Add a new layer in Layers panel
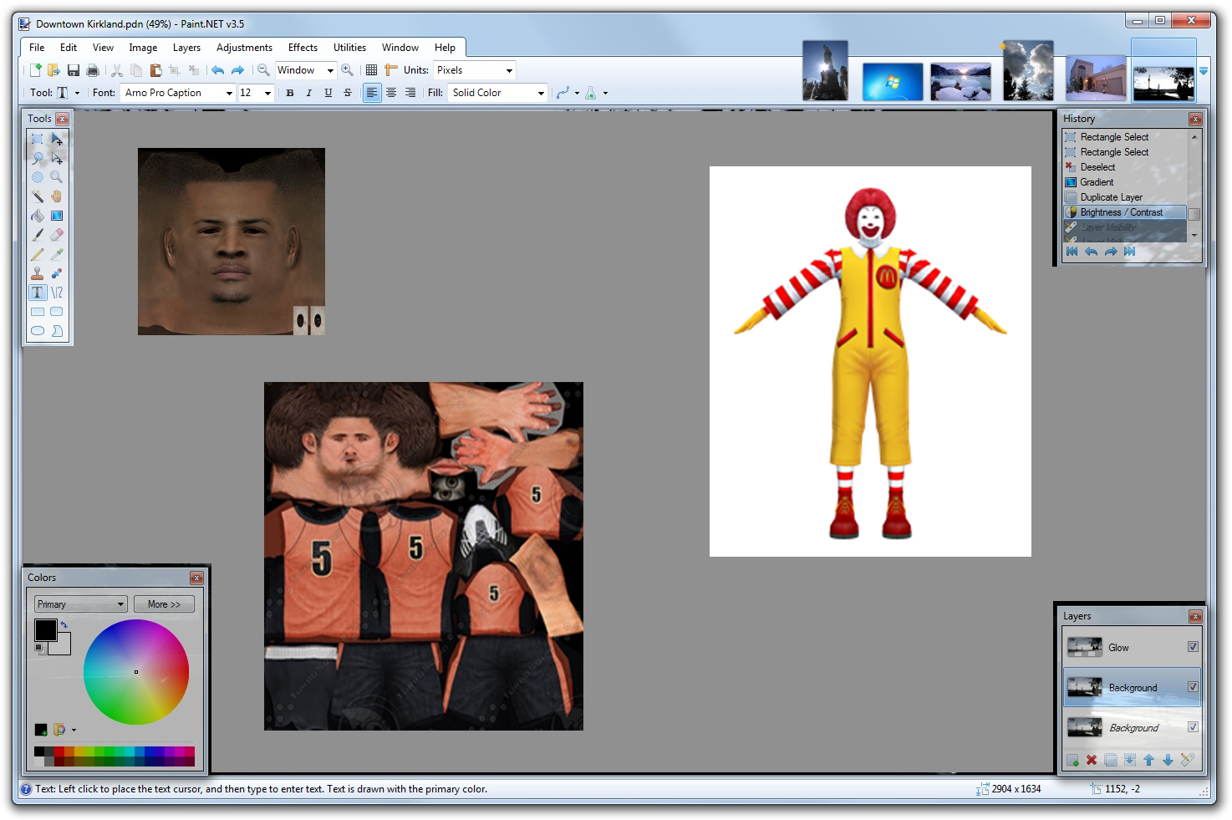 pyautogui.click(x=1072, y=760)
